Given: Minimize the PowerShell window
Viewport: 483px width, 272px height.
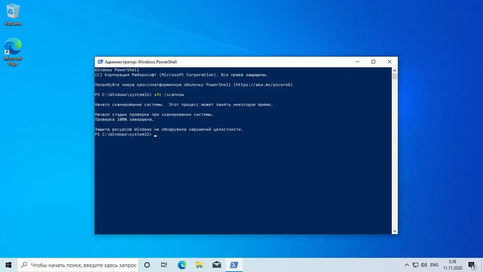Looking at the screenshot, I should (x=357, y=62).
